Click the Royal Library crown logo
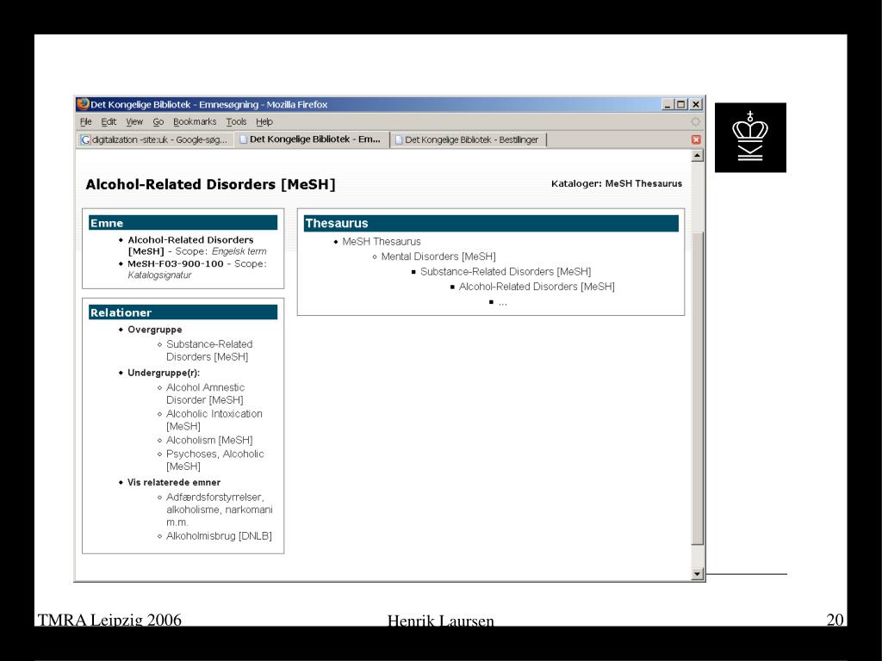The height and width of the screenshot is (661, 882). [x=750, y=137]
